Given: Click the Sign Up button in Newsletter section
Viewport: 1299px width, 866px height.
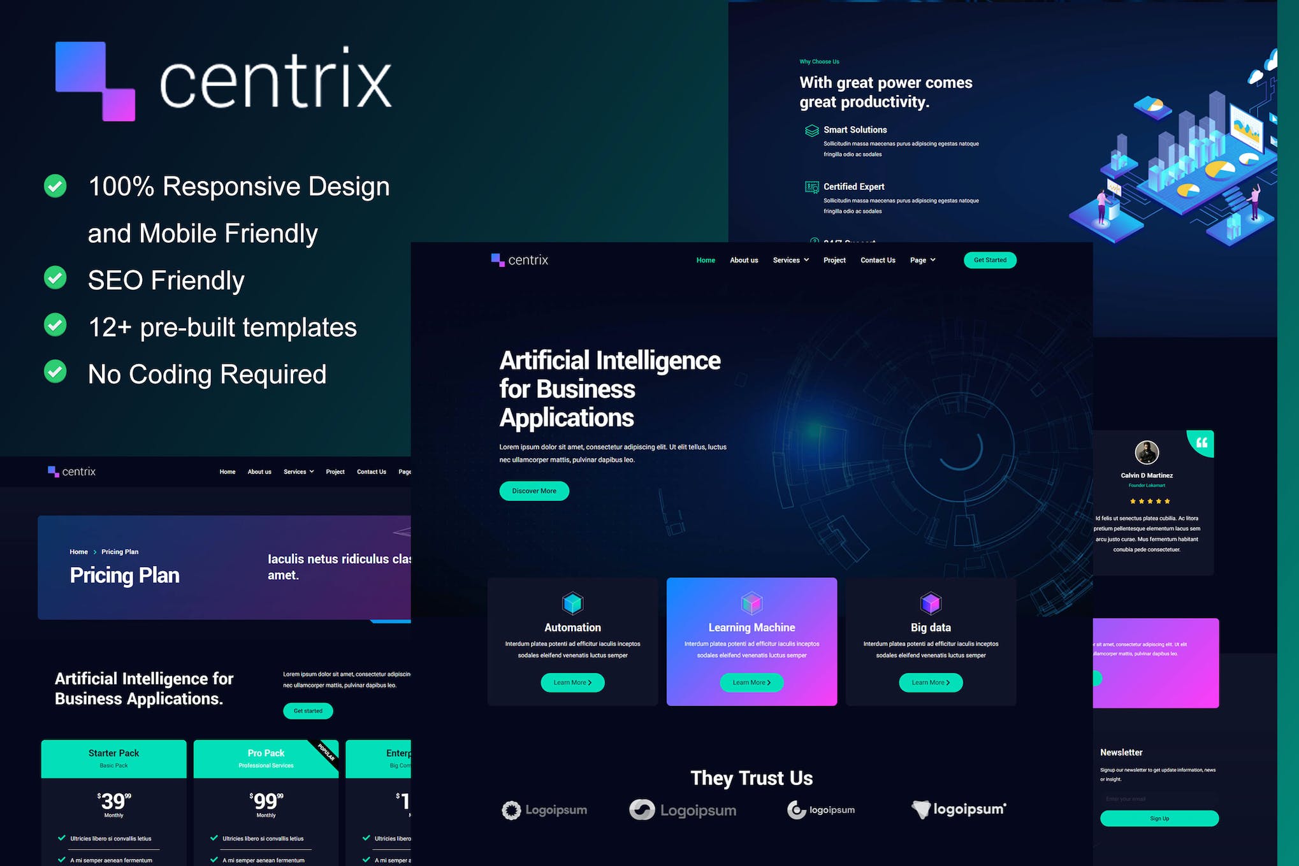Looking at the screenshot, I should click(x=1160, y=829).
